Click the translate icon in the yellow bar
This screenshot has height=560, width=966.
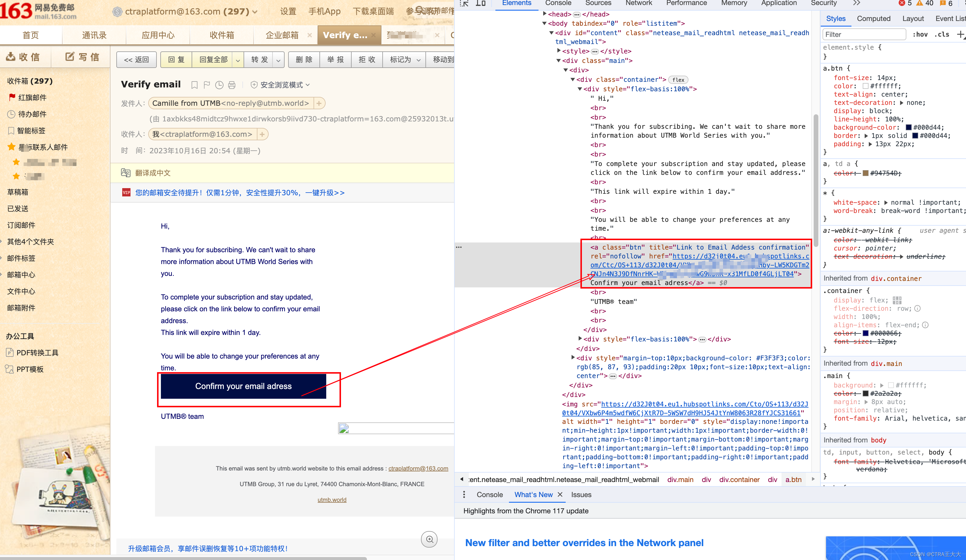click(125, 172)
